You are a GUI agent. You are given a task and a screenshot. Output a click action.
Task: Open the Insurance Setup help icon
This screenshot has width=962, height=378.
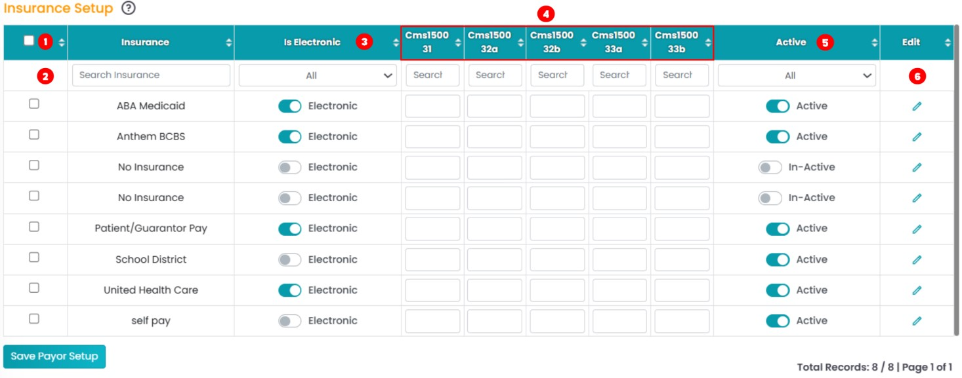129,9
